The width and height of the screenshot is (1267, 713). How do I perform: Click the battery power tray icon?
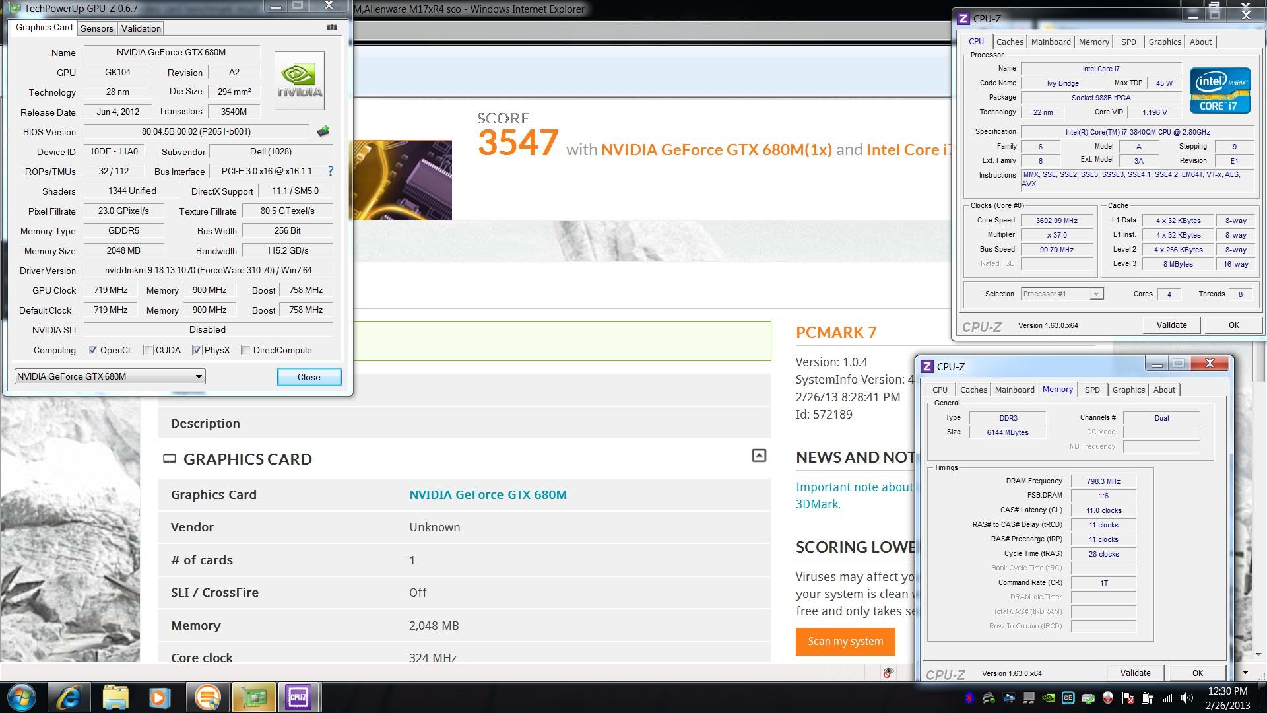coord(1148,698)
